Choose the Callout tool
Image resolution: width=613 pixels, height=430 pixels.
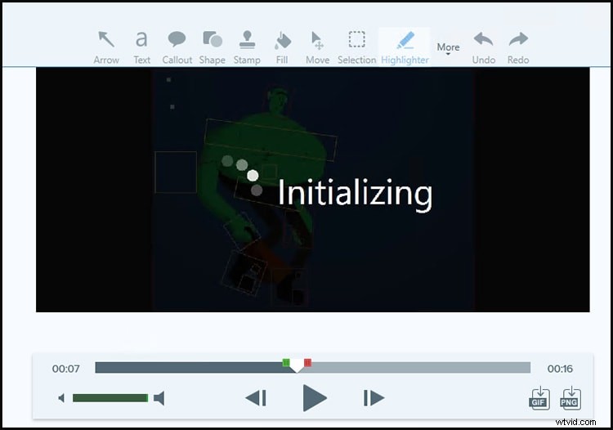click(177, 47)
